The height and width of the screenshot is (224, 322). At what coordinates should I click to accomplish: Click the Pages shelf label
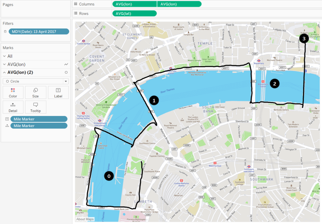[x=8, y=4]
